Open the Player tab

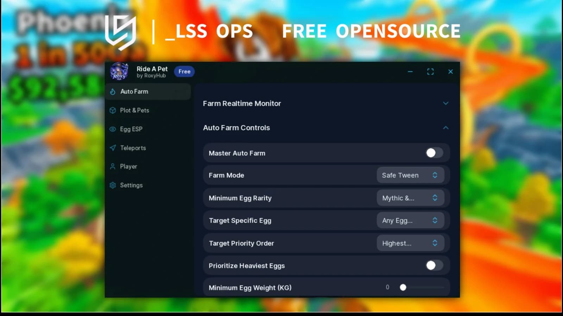click(x=148, y=166)
